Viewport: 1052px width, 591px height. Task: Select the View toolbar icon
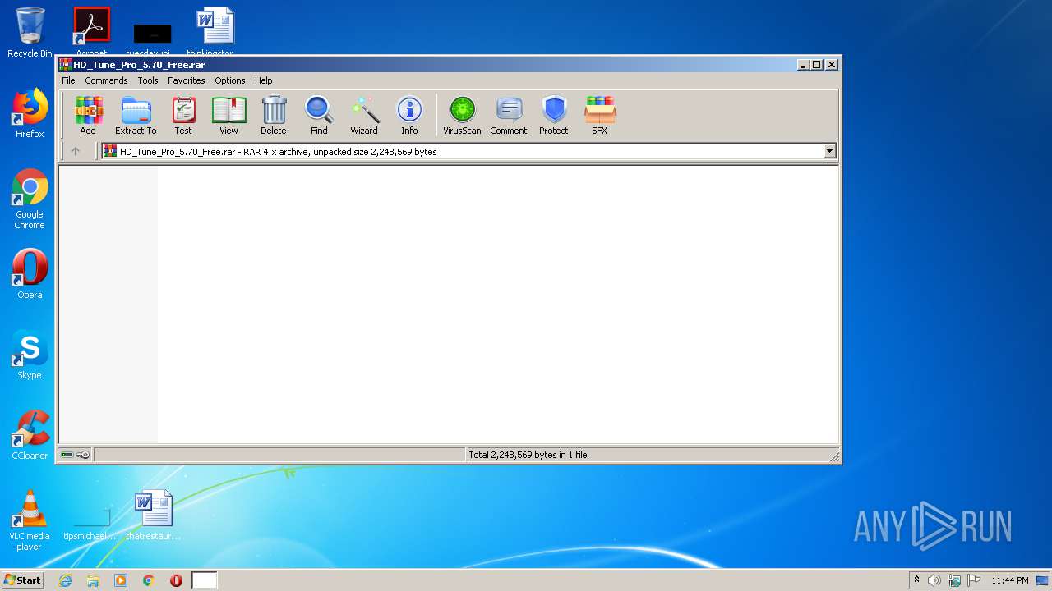[228, 115]
